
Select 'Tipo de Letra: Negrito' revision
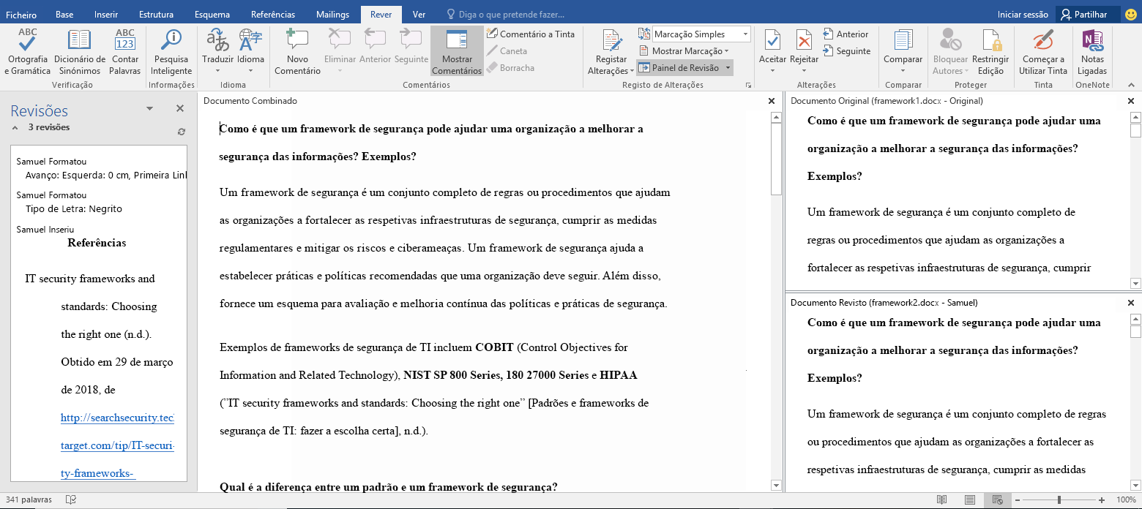point(73,208)
